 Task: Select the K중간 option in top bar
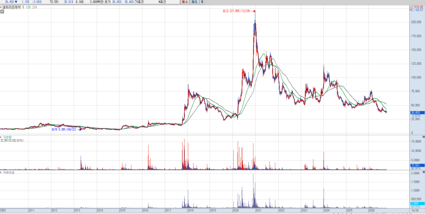141,2
